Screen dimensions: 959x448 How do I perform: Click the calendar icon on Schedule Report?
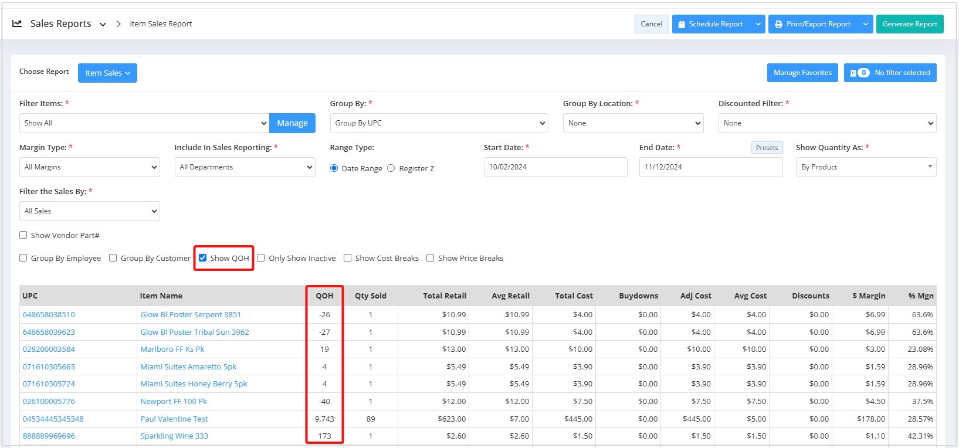(x=682, y=24)
